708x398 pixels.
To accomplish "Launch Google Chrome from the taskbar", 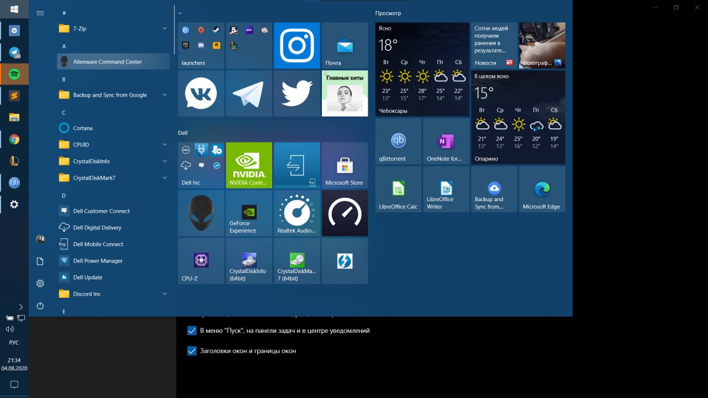I will point(14,139).
